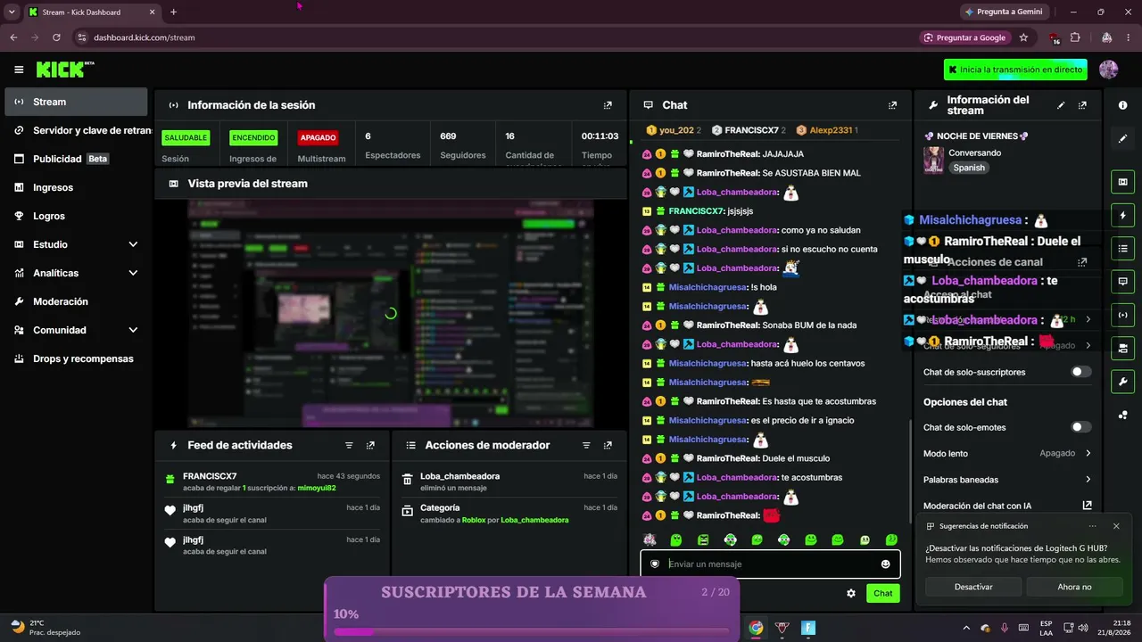Open Servidor y clave de retransmisión page
The height and width of the screenshot is (642, 1142).
pyautogui.click(x=76, y=130)
